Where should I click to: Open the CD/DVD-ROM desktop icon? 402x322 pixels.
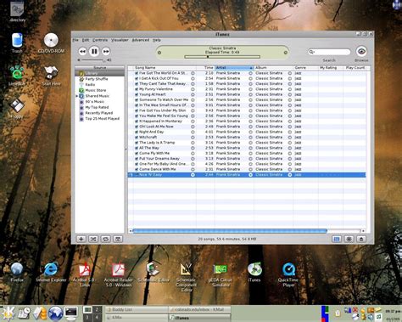[x=51, y=43]
